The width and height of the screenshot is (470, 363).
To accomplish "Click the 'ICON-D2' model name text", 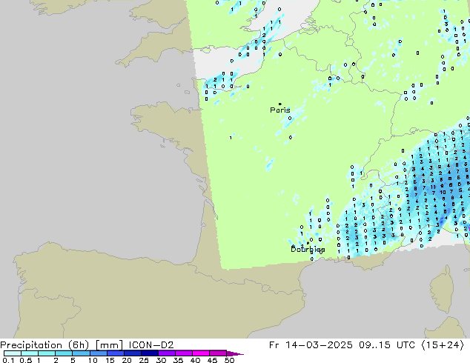I will (x=151, y=344).
